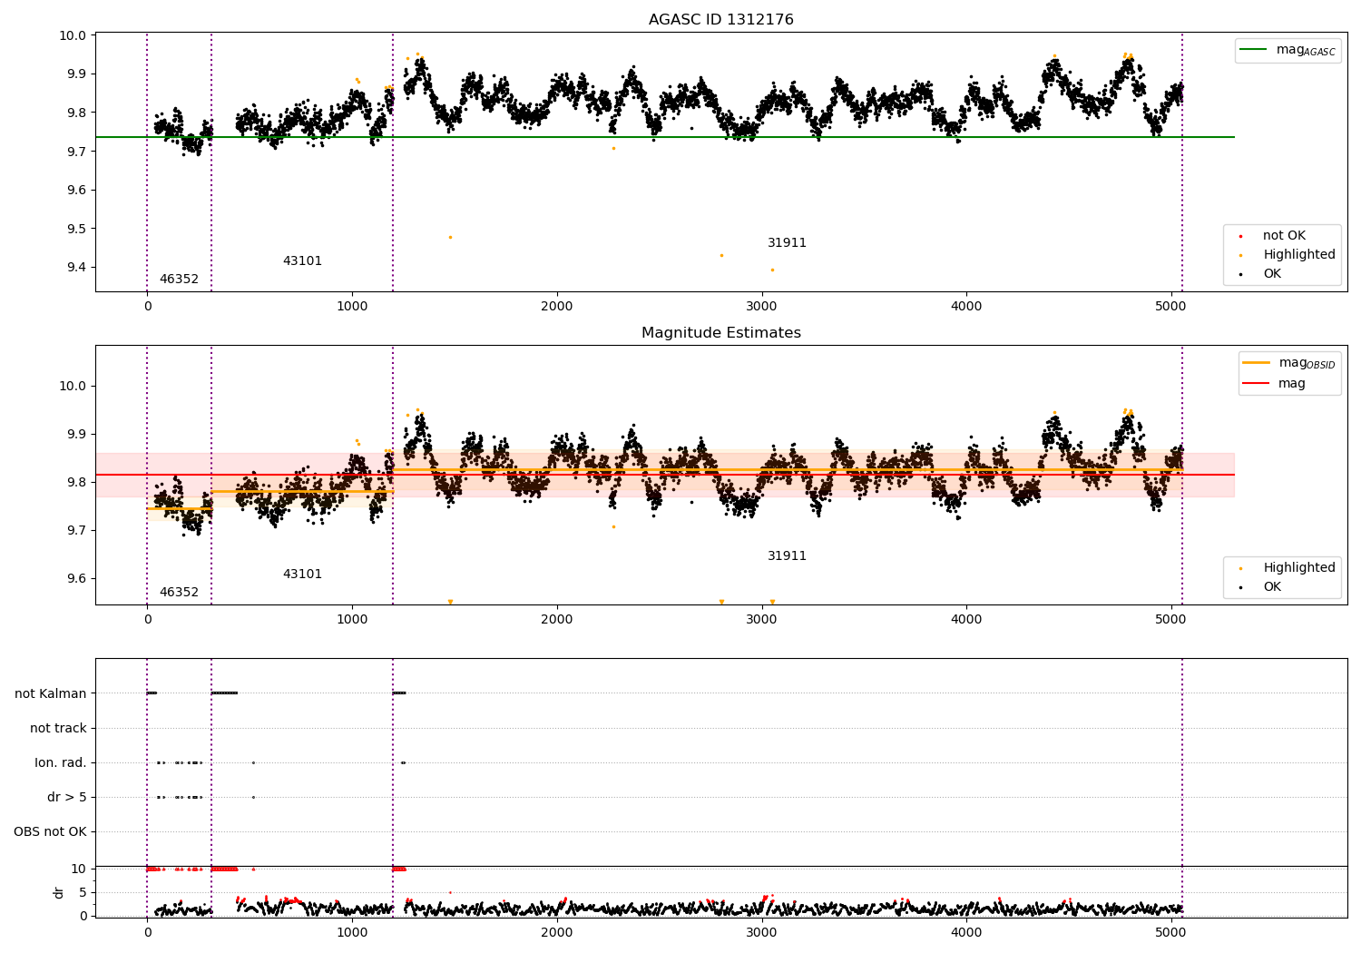
Task: Click the 10 tick on the dr axis
Action: click(79, 869)
